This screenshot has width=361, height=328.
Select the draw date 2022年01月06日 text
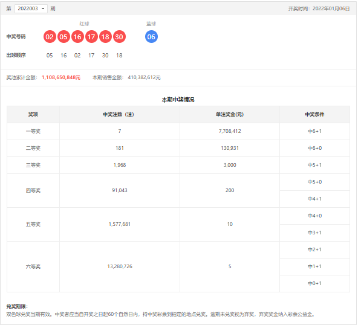coord(331,8)
